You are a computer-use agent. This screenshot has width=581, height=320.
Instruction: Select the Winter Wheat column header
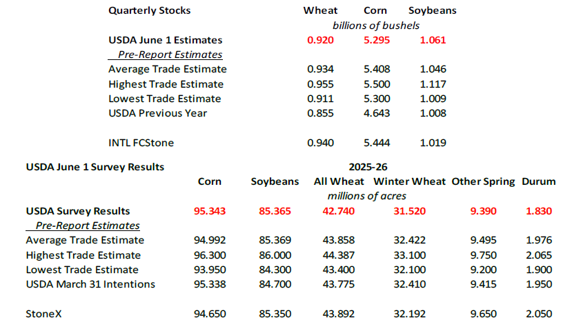pos(409,181)
